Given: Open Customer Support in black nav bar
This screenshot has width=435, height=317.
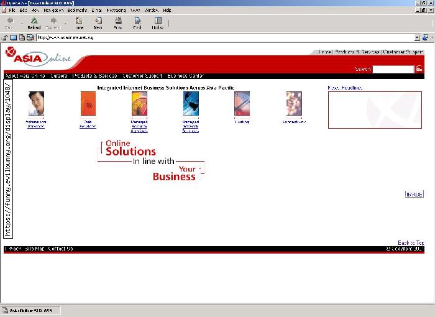Looking at the screenshot, I should 142,76.
